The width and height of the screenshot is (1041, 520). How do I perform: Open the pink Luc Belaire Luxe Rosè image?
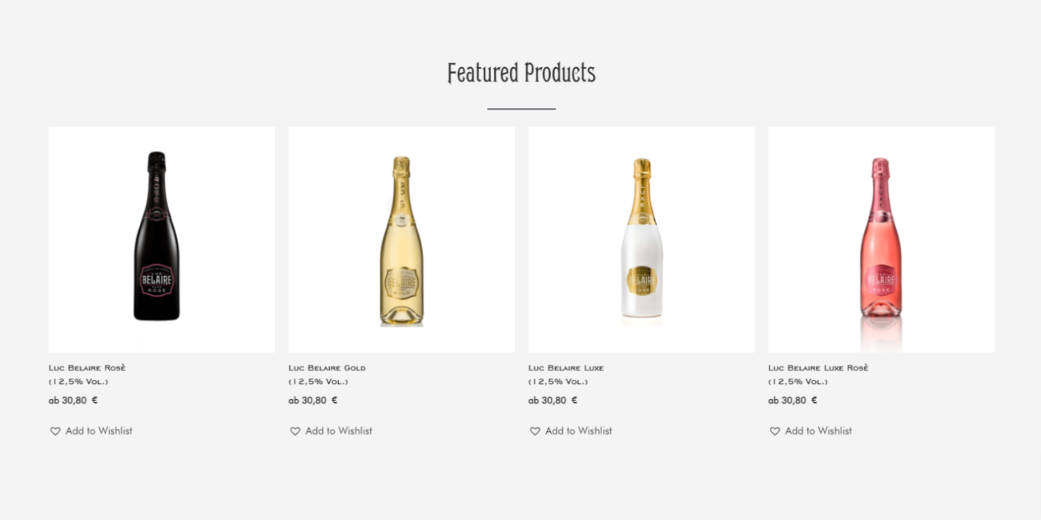click(x=881, y=240)
